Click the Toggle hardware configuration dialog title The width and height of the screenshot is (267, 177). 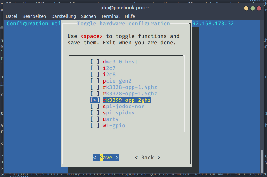[x=124, y=23]
